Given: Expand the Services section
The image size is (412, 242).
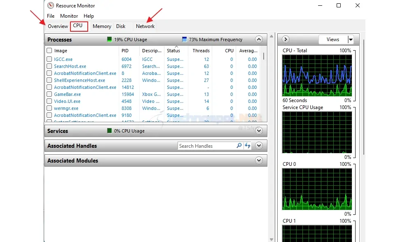Looking at the screenshot, I should (x=259, y=131).
